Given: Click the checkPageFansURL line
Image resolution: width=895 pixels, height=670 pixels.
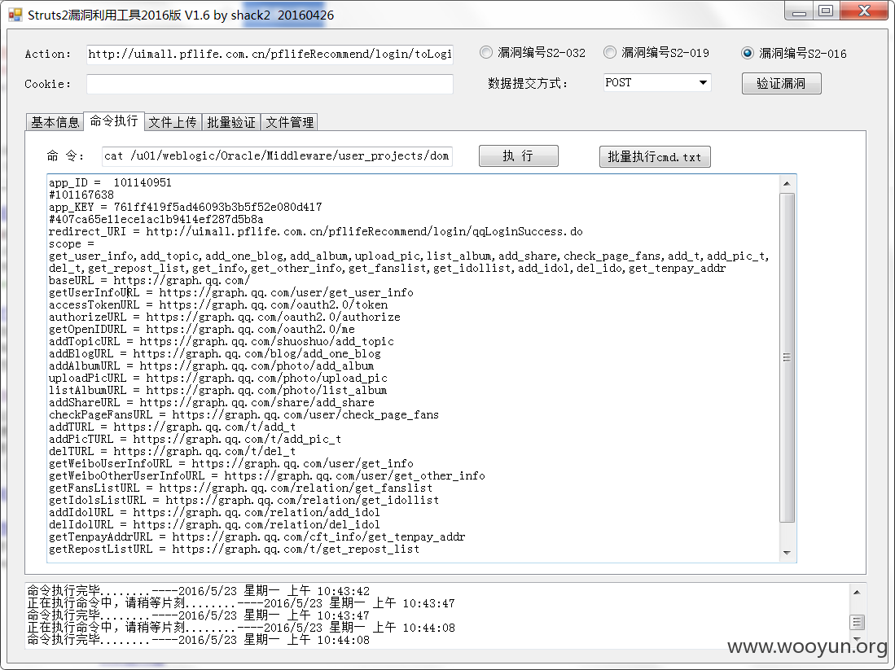Looking at the screenshot, I should coord(243,415).
